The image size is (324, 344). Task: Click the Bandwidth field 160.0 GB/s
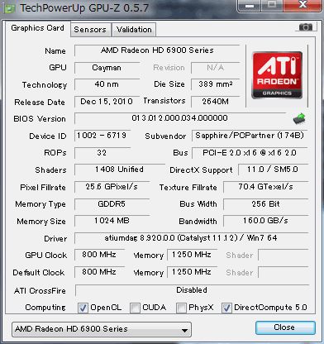click(x=265, y=221)
